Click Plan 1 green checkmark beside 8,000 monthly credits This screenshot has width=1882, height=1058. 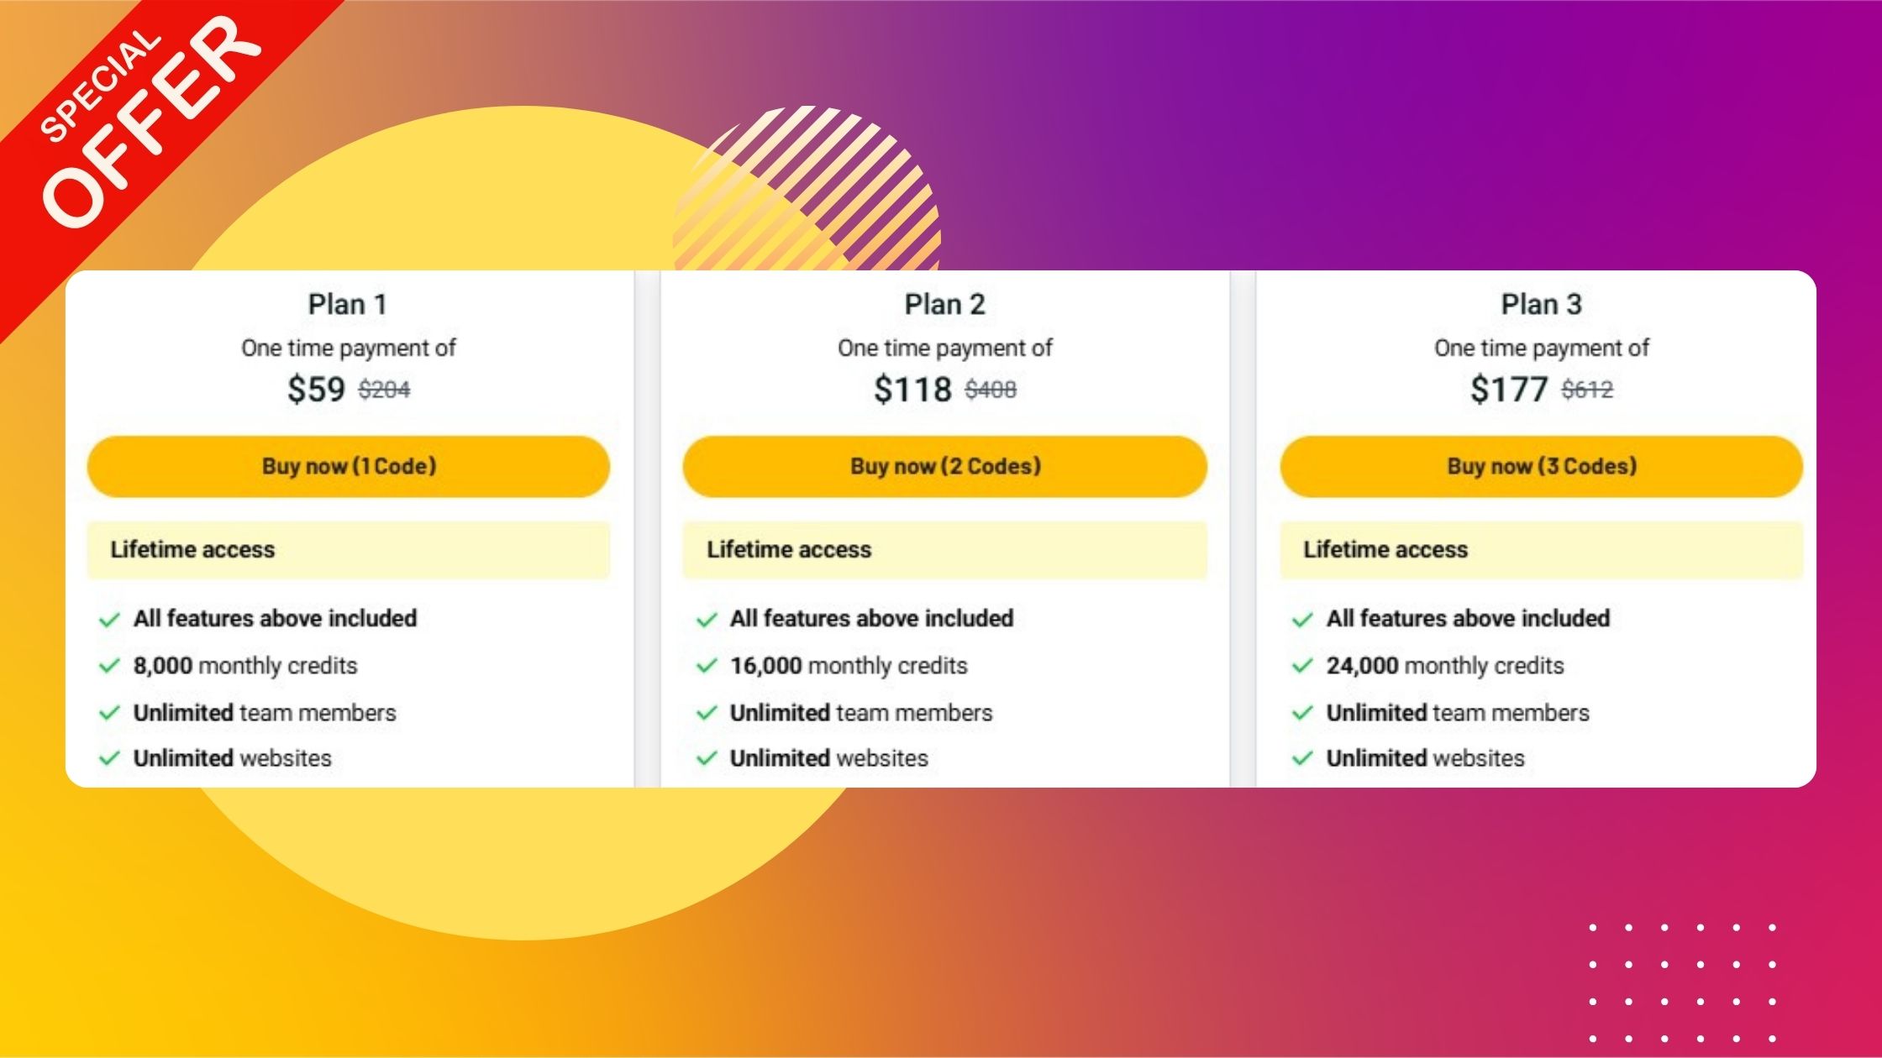click(x=109, y=667)
